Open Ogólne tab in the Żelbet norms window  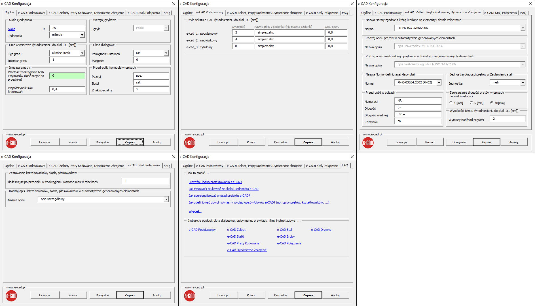366,13
